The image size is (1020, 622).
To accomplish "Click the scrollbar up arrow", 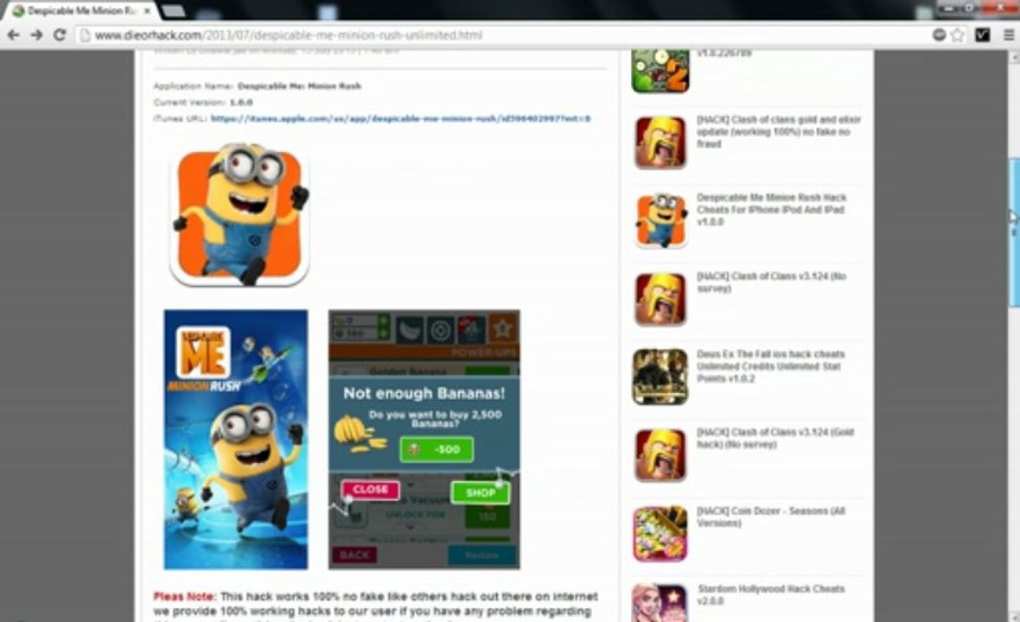I will click(1013, 56).
